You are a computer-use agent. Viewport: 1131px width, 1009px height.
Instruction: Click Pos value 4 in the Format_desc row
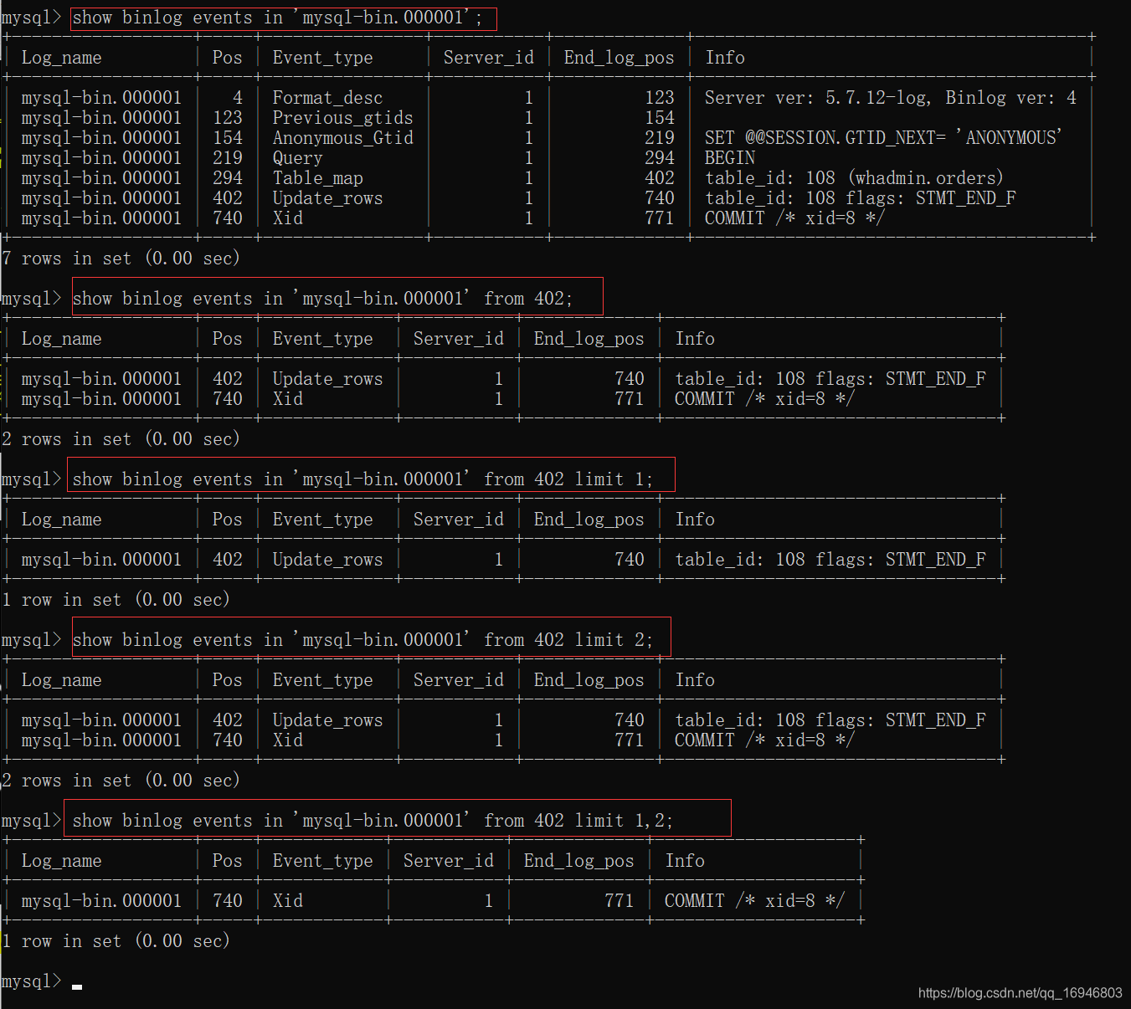pyautogui.click(x=237, y=98)
